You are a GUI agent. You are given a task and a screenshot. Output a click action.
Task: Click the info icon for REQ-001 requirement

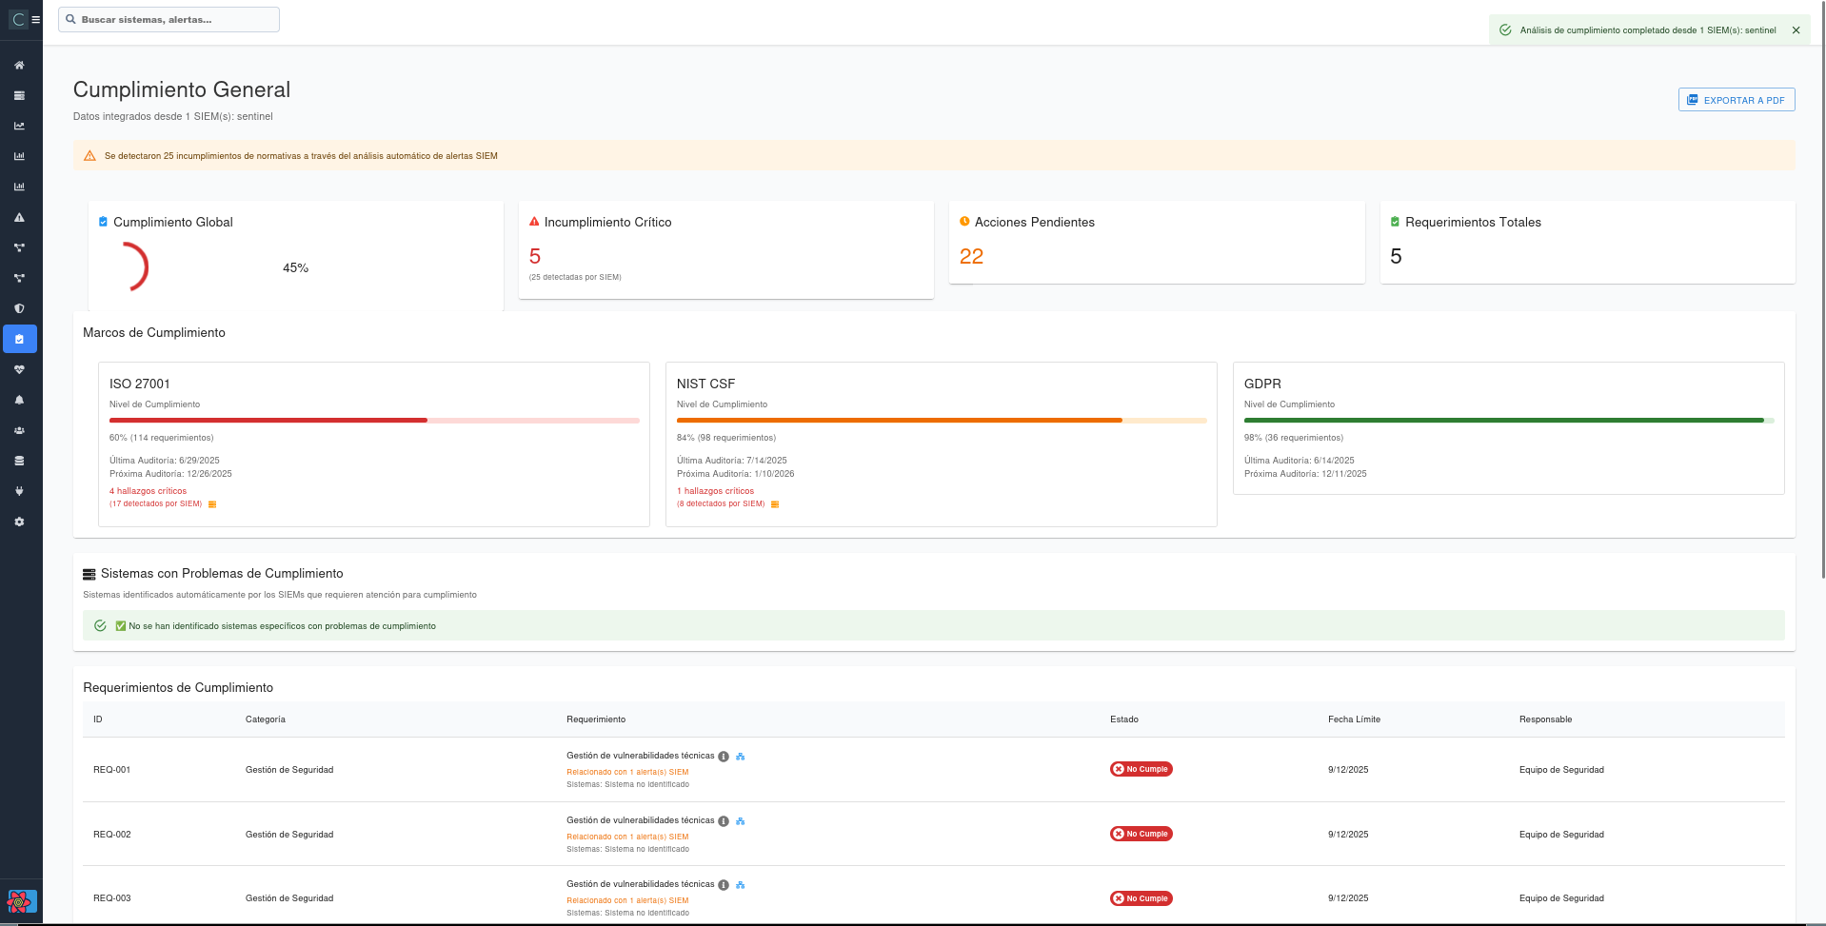724,757
